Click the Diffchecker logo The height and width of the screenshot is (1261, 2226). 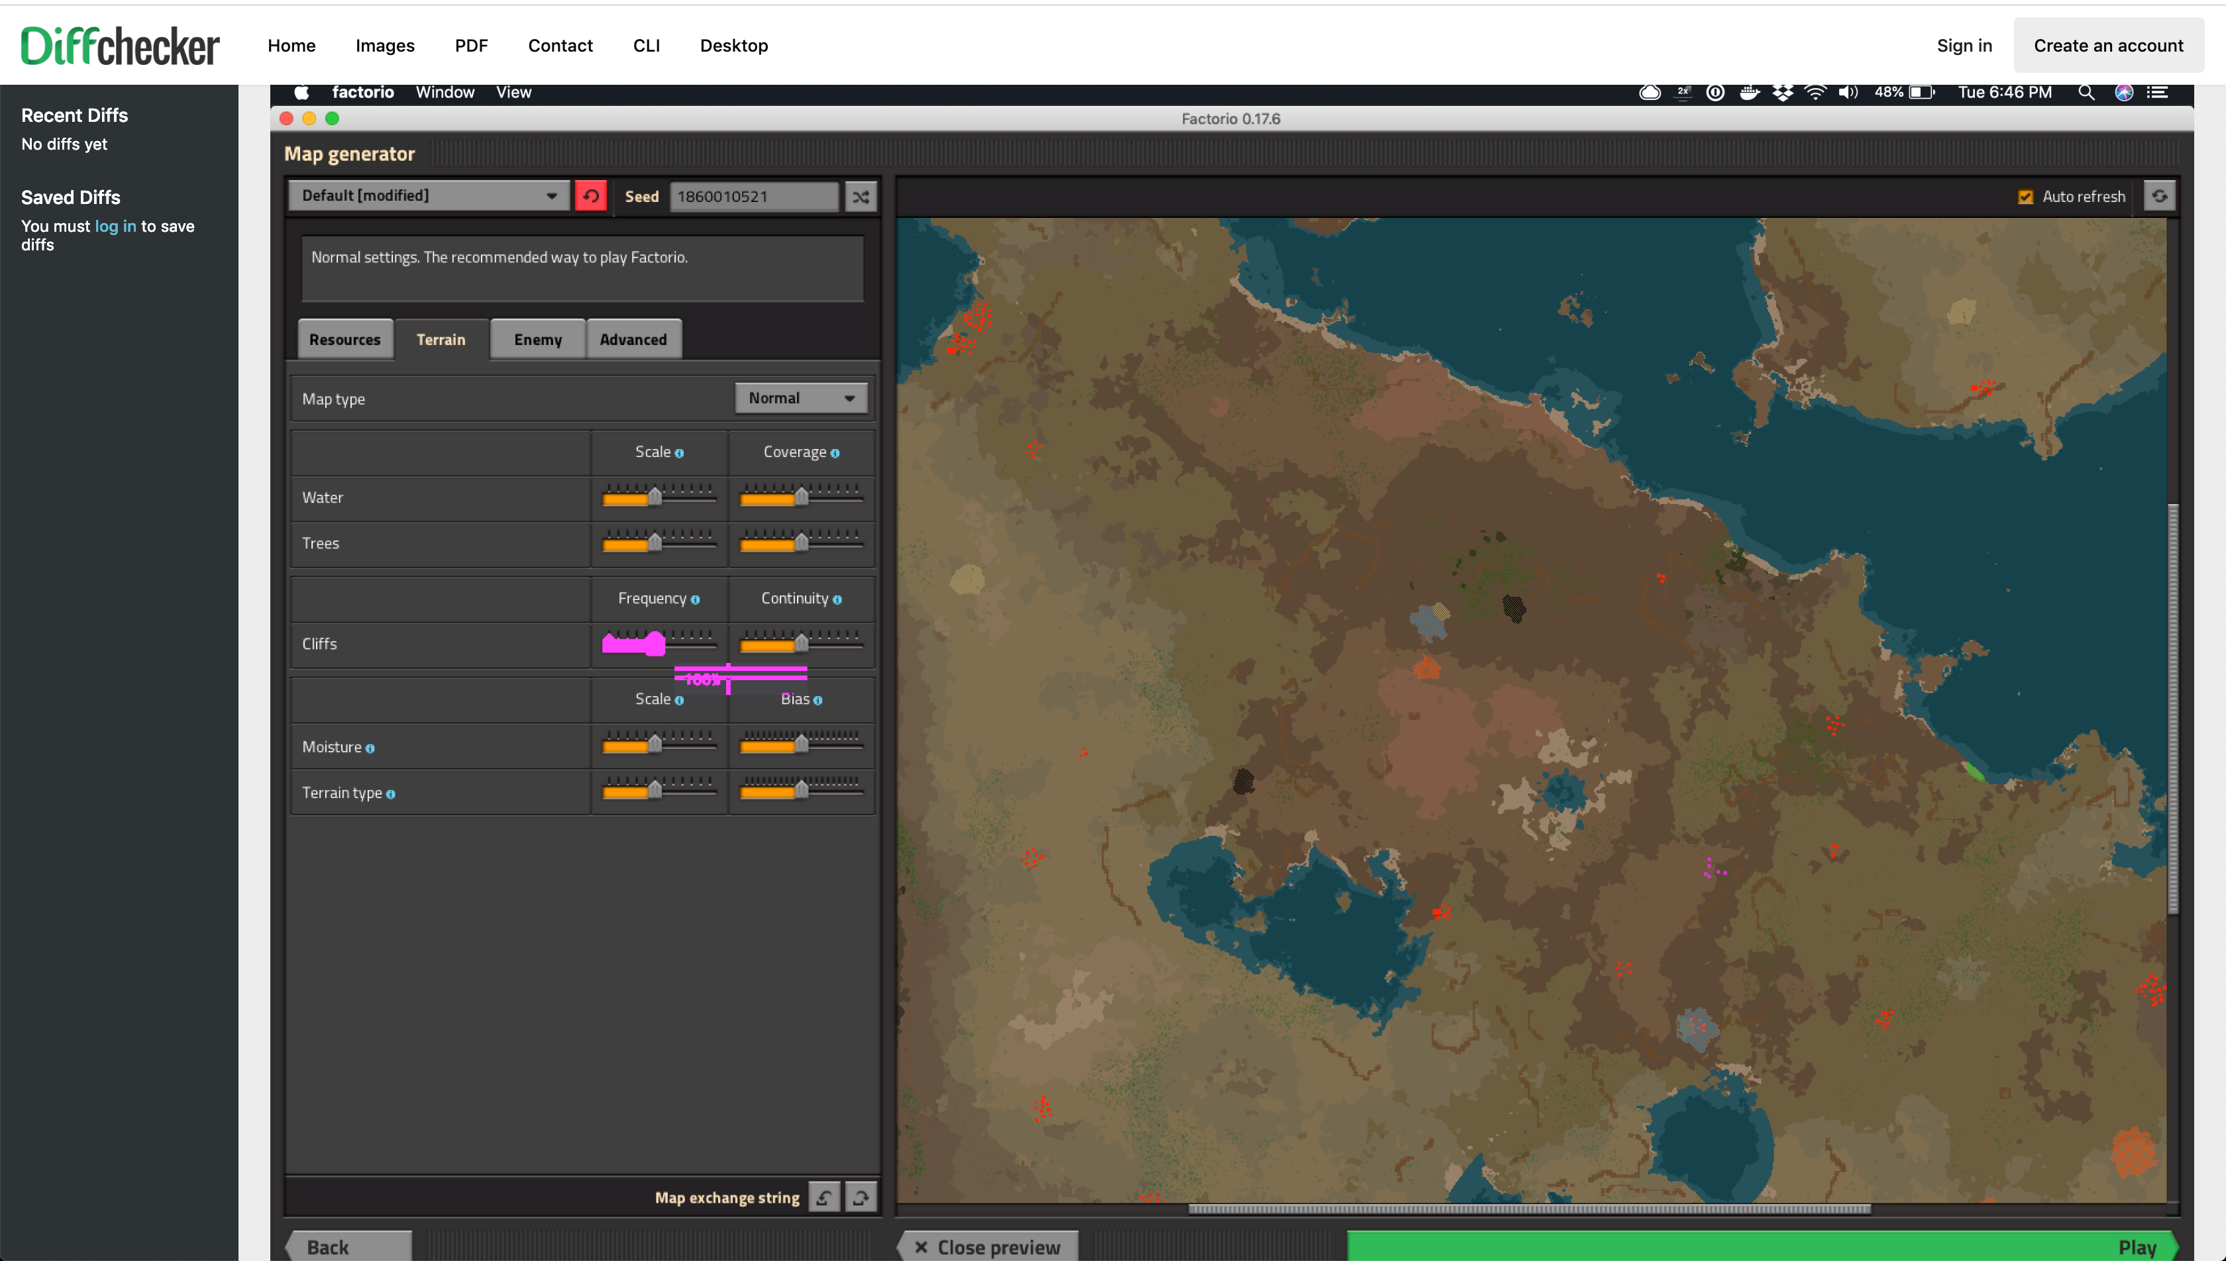tap(121, 46)
